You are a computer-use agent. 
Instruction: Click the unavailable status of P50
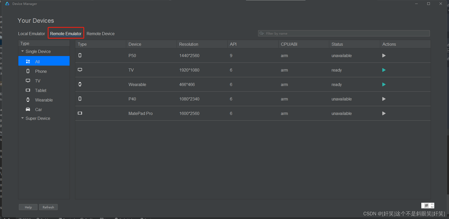pos(342,56)
